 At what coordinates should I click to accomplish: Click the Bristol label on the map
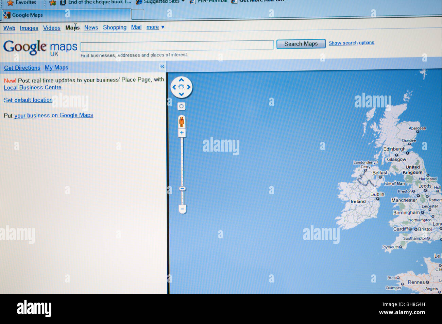[x=425, y=229]
